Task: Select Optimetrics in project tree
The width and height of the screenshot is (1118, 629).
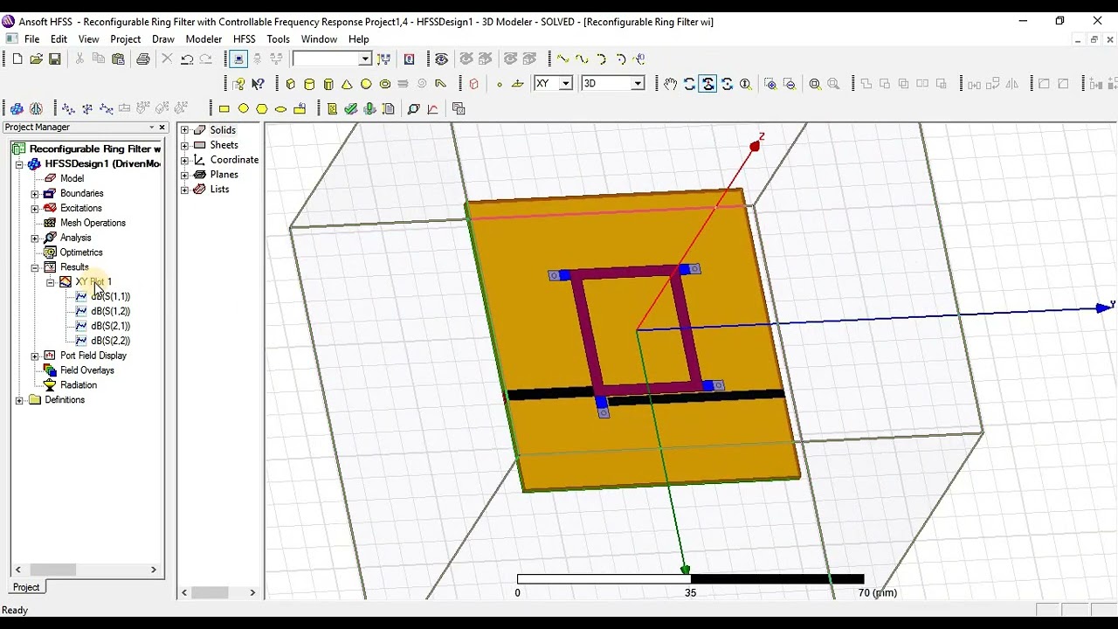Action: coord(81,252)
